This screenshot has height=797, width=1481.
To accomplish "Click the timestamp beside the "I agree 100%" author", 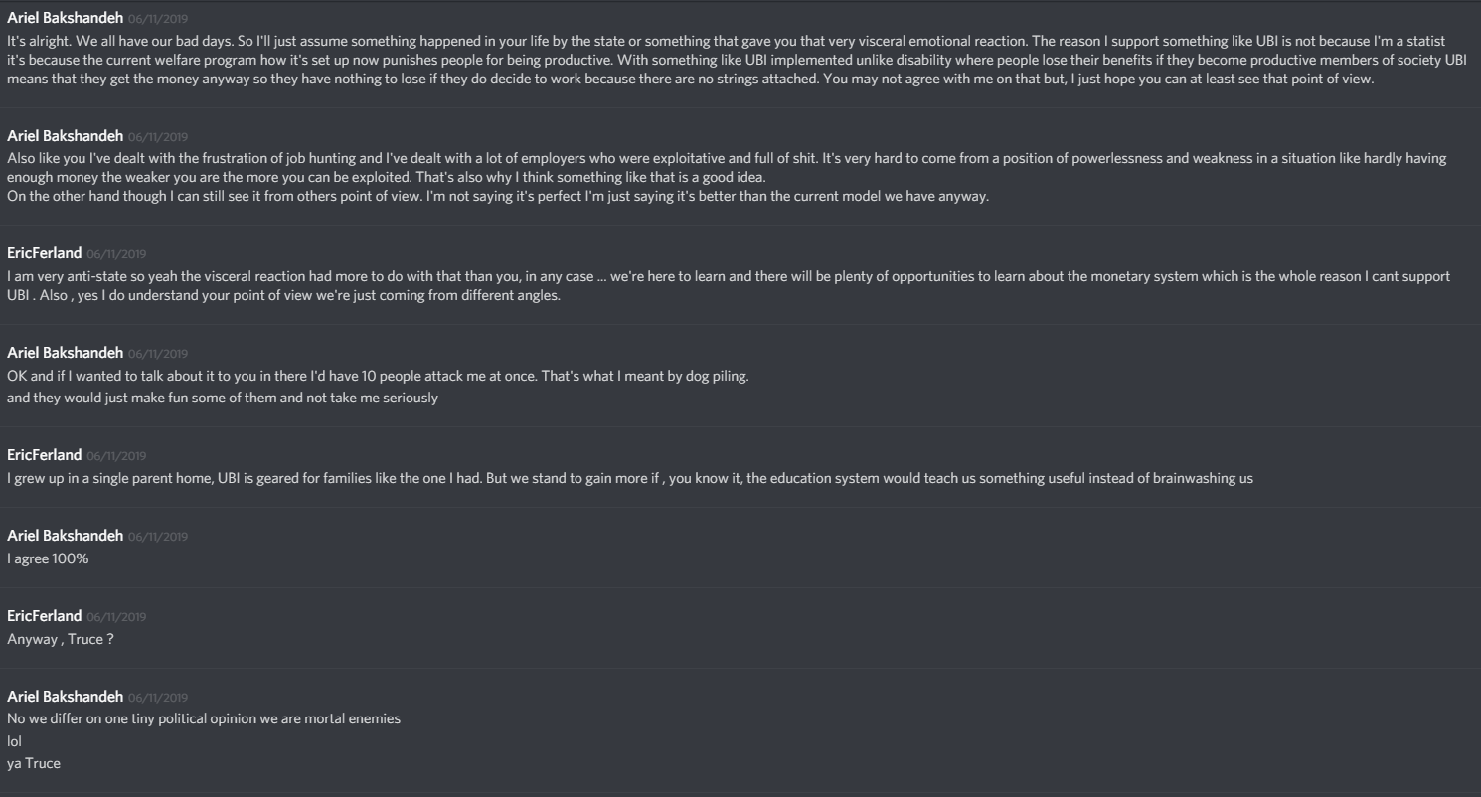I will 157,537.
